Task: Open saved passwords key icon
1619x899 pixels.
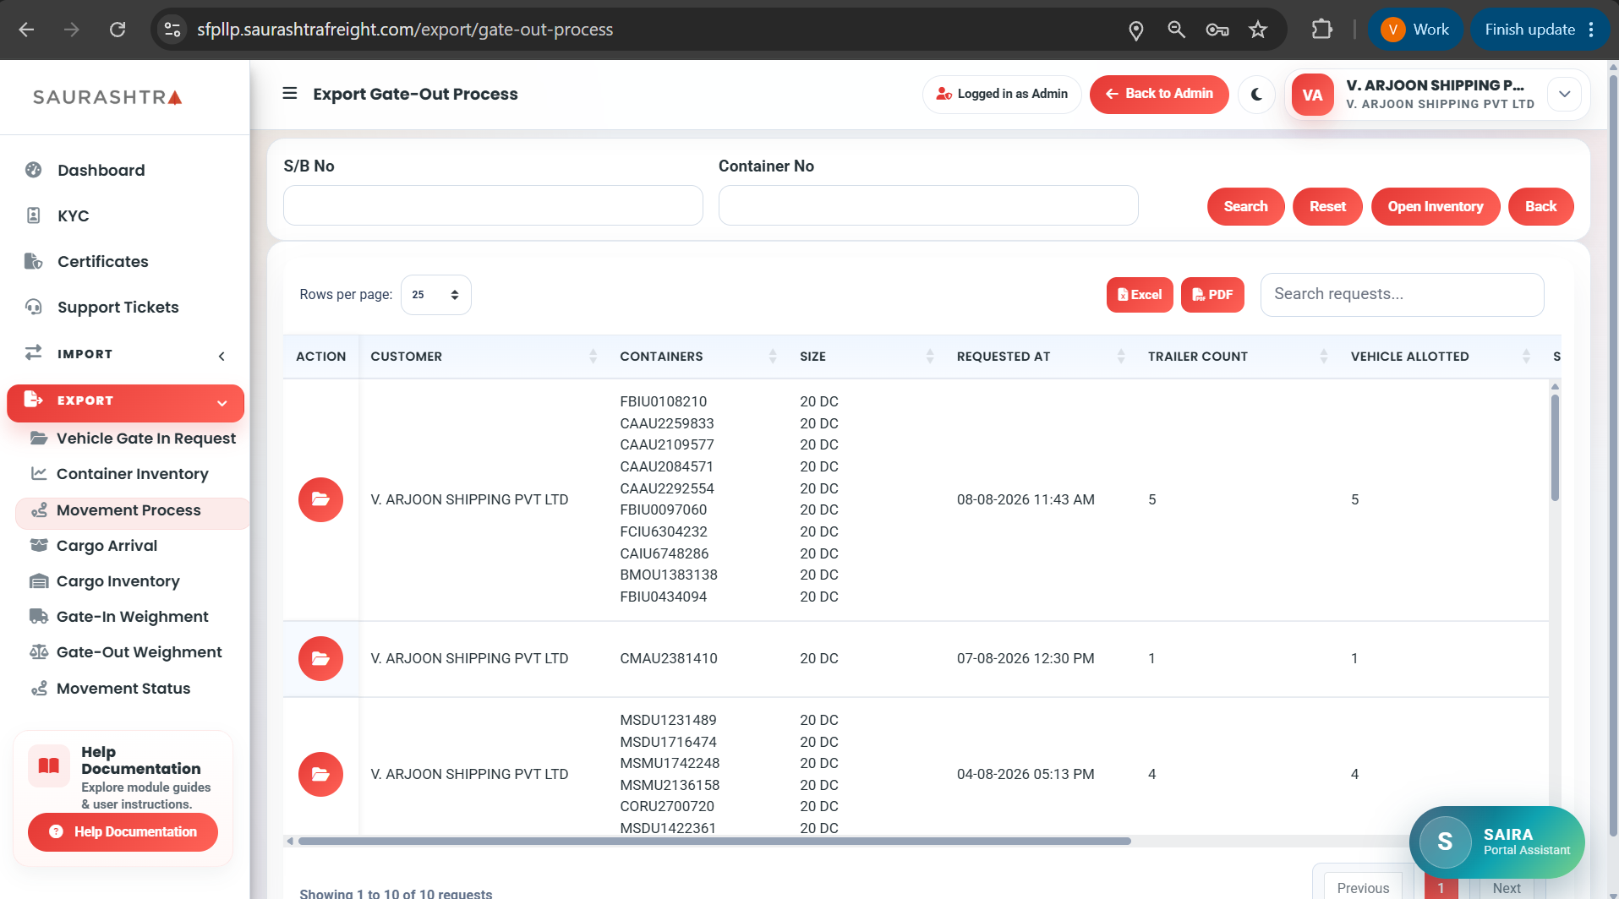Action: point(1217,30)
